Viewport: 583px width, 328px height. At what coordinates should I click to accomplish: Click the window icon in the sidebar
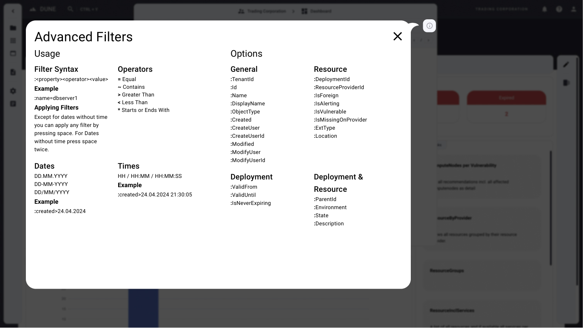point(13,53)
